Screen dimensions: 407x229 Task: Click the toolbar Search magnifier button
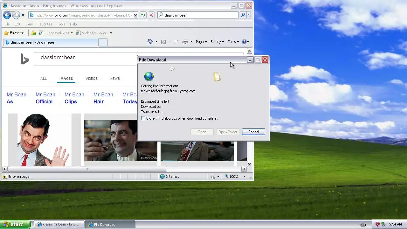(x=243, y=15)
